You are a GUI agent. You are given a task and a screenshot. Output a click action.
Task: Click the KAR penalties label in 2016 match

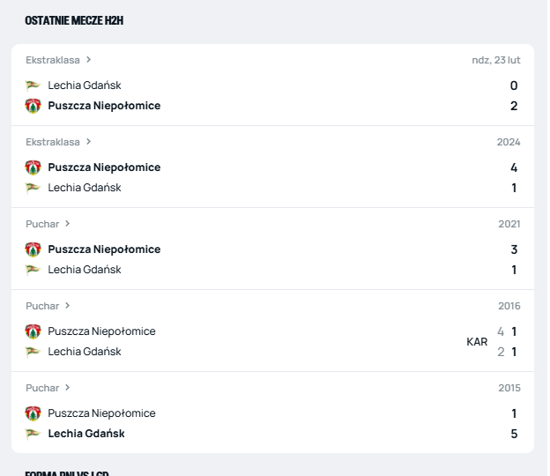(x=477, y=342)
